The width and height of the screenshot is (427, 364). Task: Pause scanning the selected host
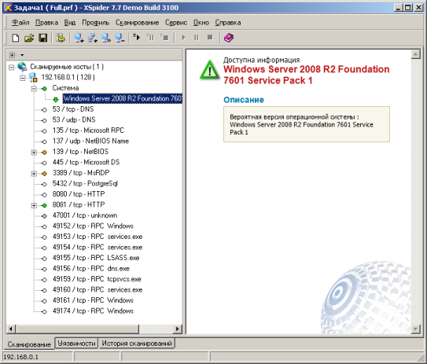150,37
